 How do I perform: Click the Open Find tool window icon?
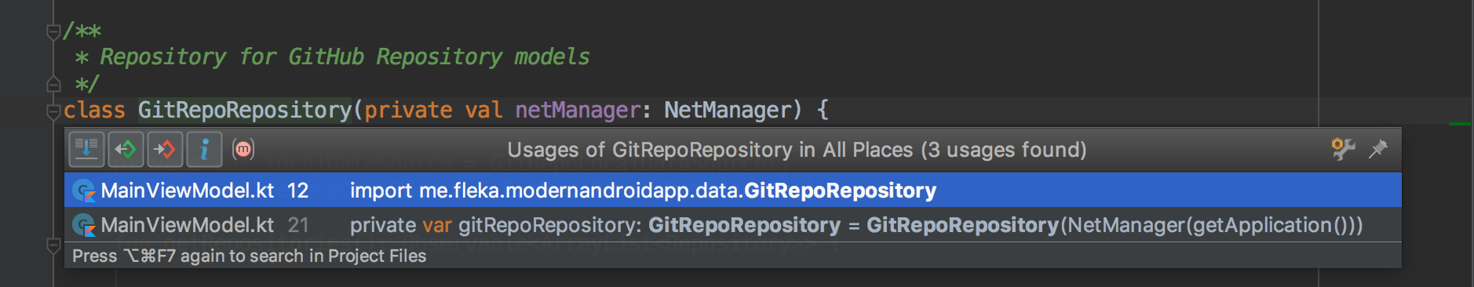point(86,149)
